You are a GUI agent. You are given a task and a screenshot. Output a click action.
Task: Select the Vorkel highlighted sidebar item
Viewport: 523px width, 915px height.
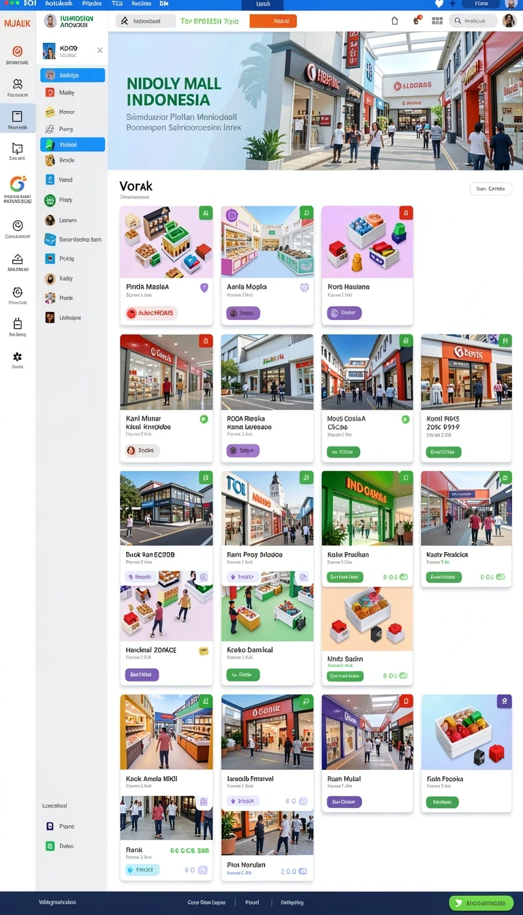72,144
